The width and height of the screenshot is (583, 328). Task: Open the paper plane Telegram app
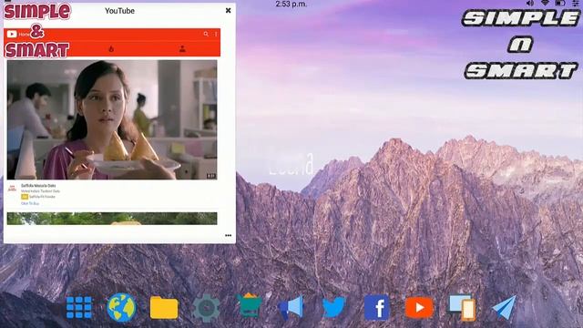pos(504,308)
